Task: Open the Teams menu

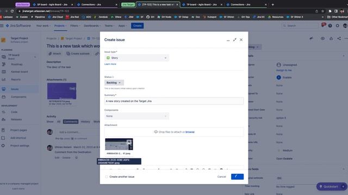Action: tap(110, 25)
